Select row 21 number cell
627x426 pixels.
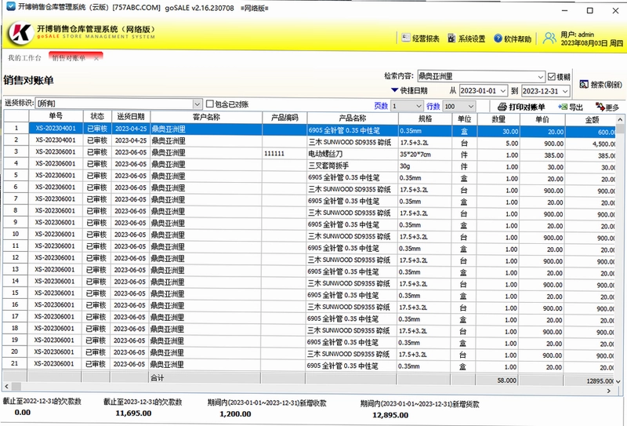tap(14, 363)
